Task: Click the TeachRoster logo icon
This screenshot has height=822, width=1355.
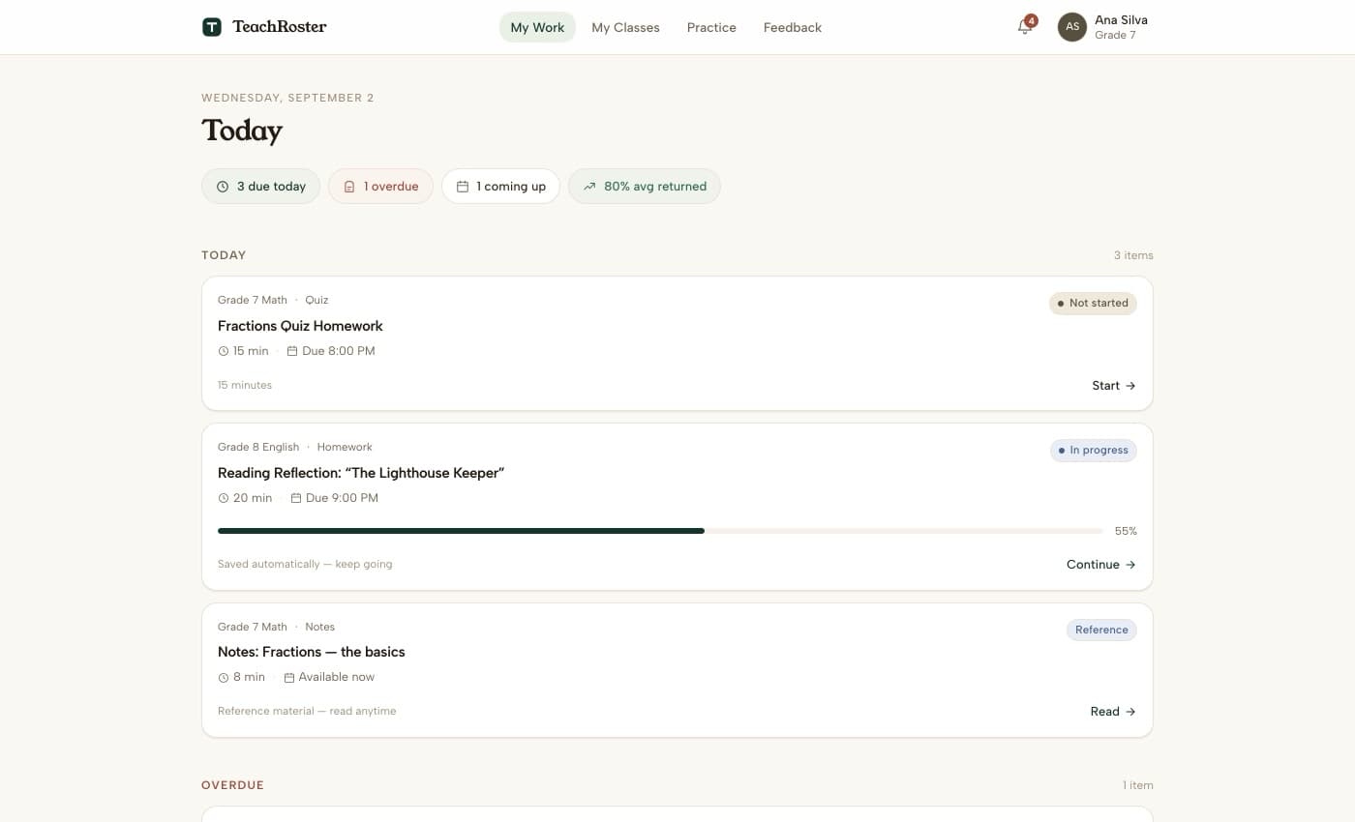Action: 212,27
